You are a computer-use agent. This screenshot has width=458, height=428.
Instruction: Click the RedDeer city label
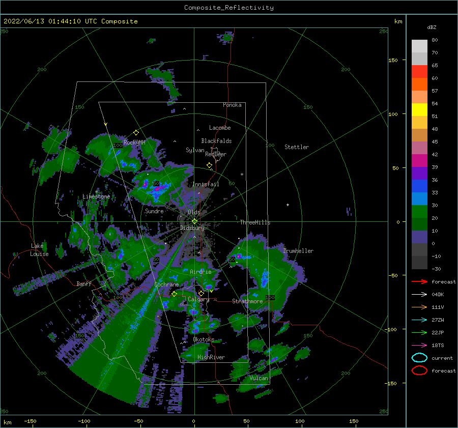tap(216, 154)
